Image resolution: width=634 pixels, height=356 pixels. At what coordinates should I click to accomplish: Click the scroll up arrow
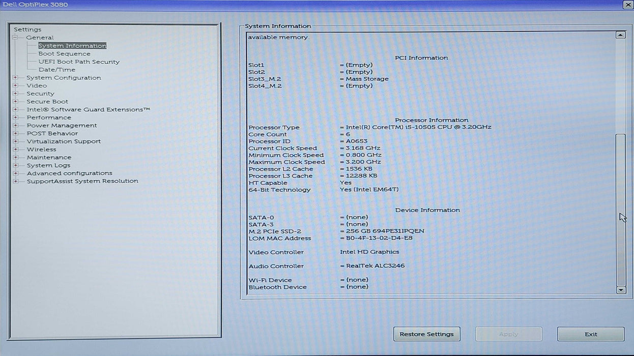point(621,35)
